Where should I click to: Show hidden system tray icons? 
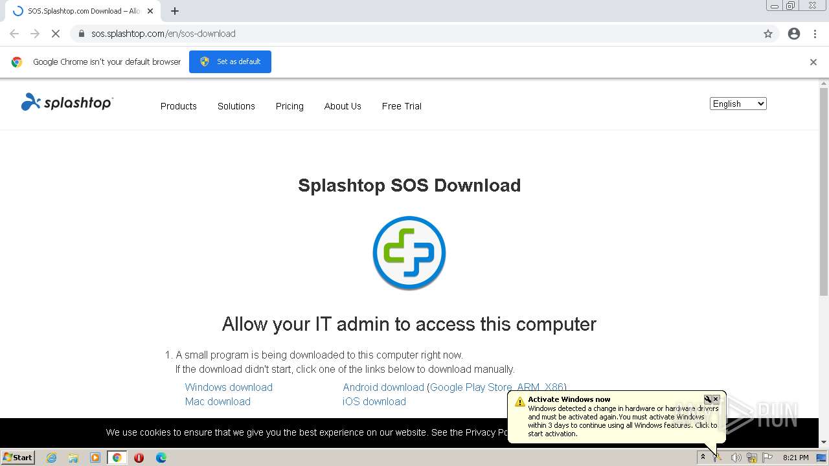(x=703, y=458)
